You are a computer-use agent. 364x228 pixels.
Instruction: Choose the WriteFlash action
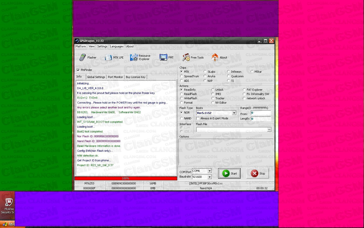[181, 98]
